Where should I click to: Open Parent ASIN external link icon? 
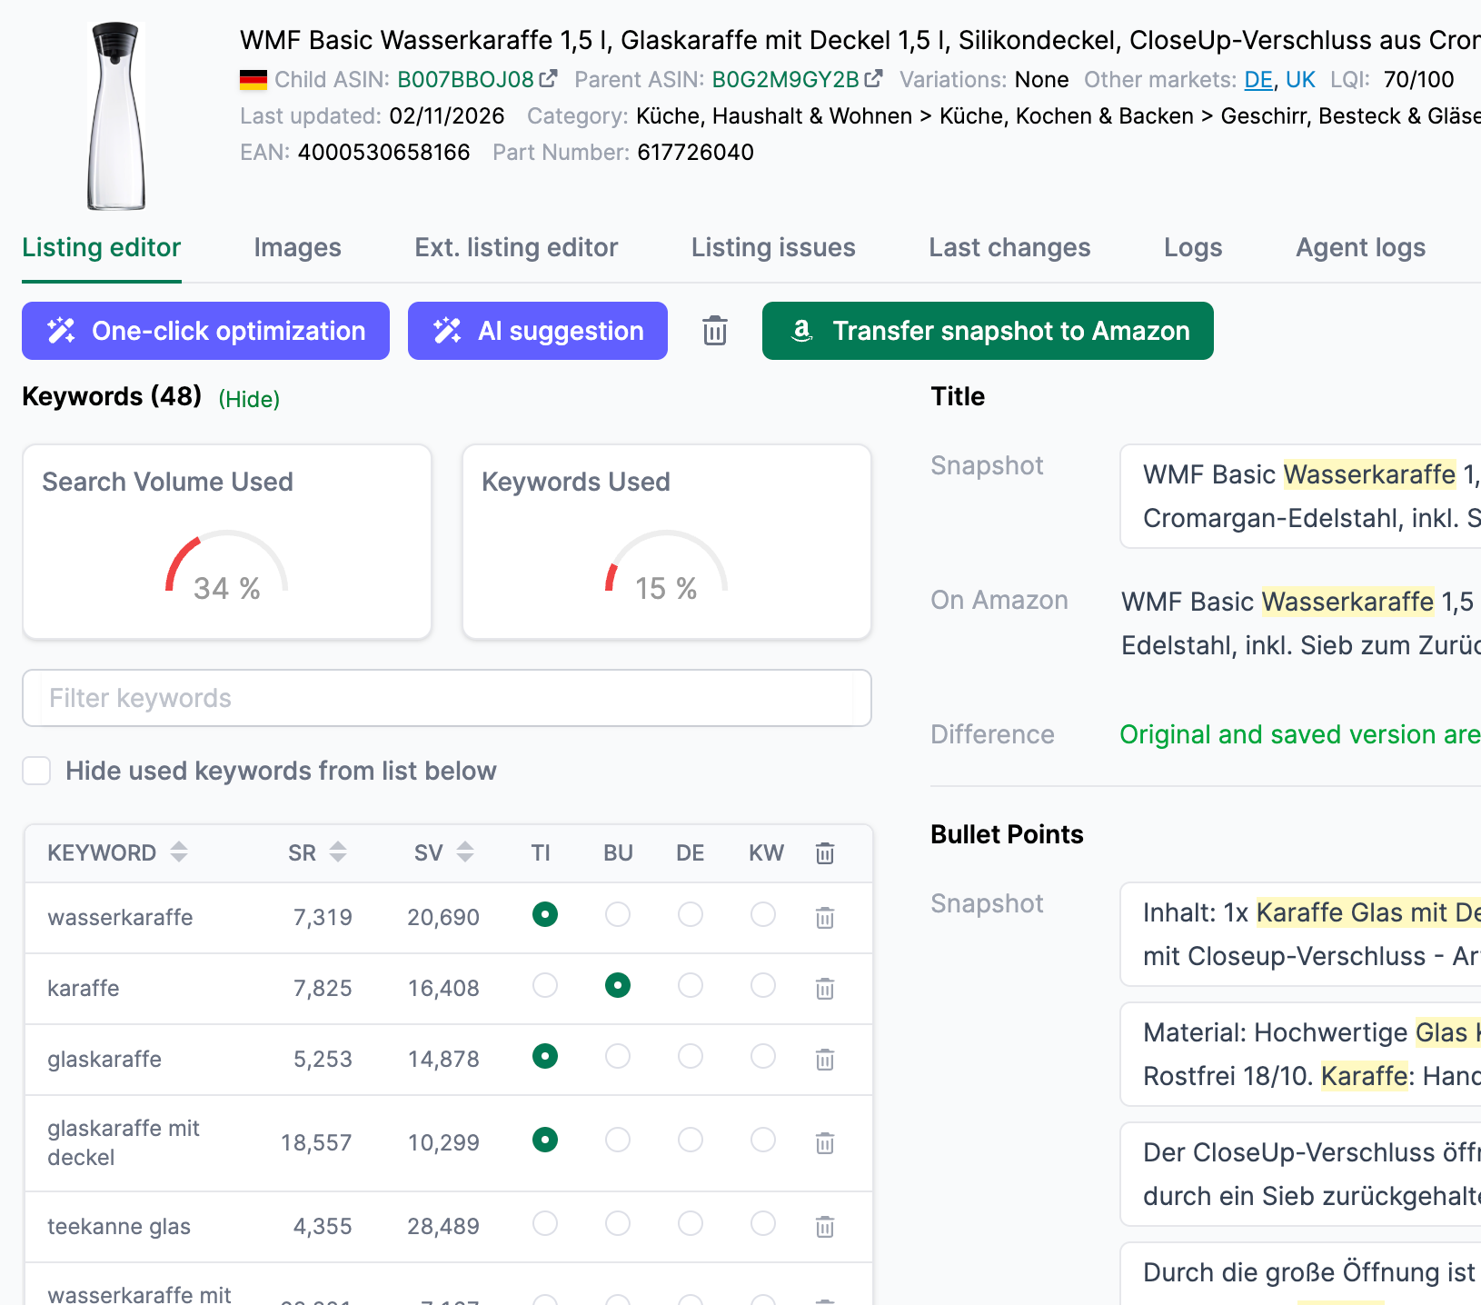coord(873,79)
